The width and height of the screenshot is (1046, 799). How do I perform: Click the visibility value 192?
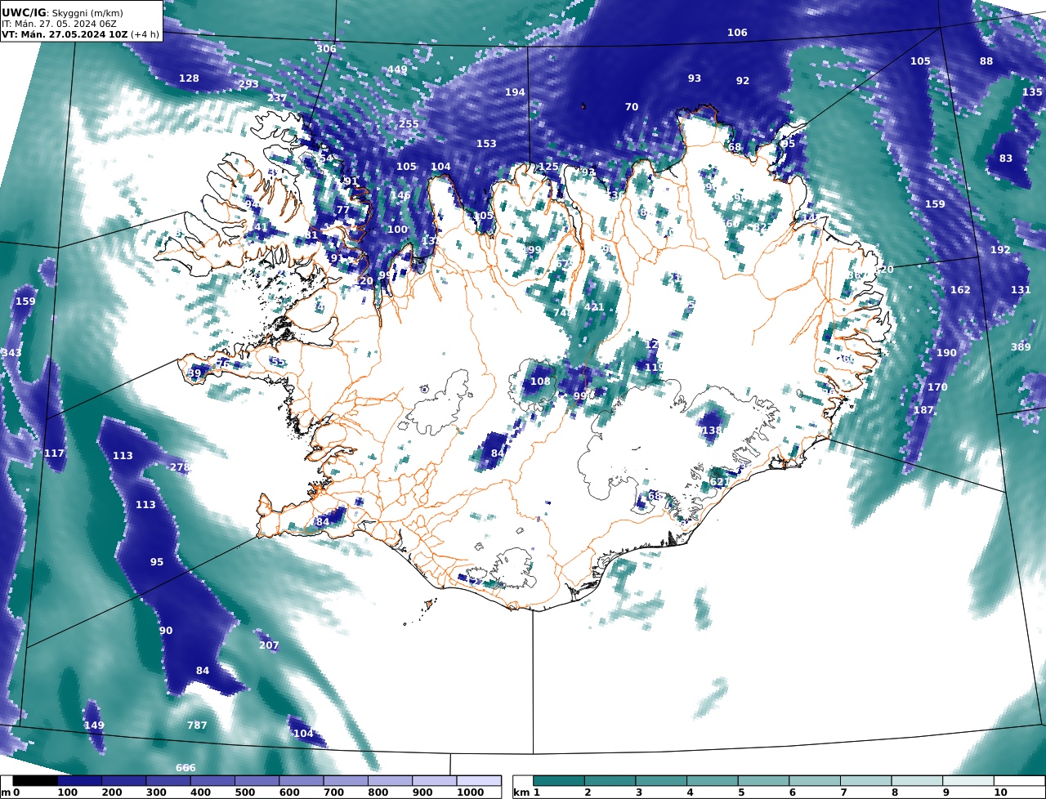[1000, 250]
